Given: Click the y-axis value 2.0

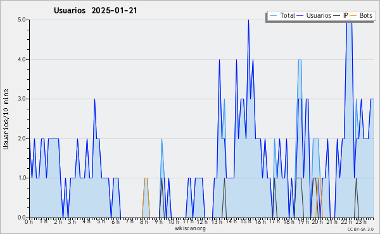Looking at the screenshot, I should pyautogui.click(x=22, y=139).
